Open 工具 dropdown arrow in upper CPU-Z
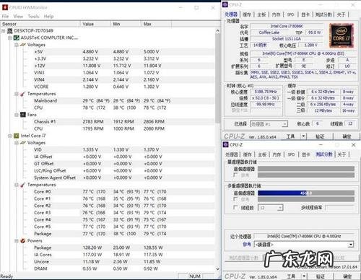The image size is (361, 280). pos(303,136)
